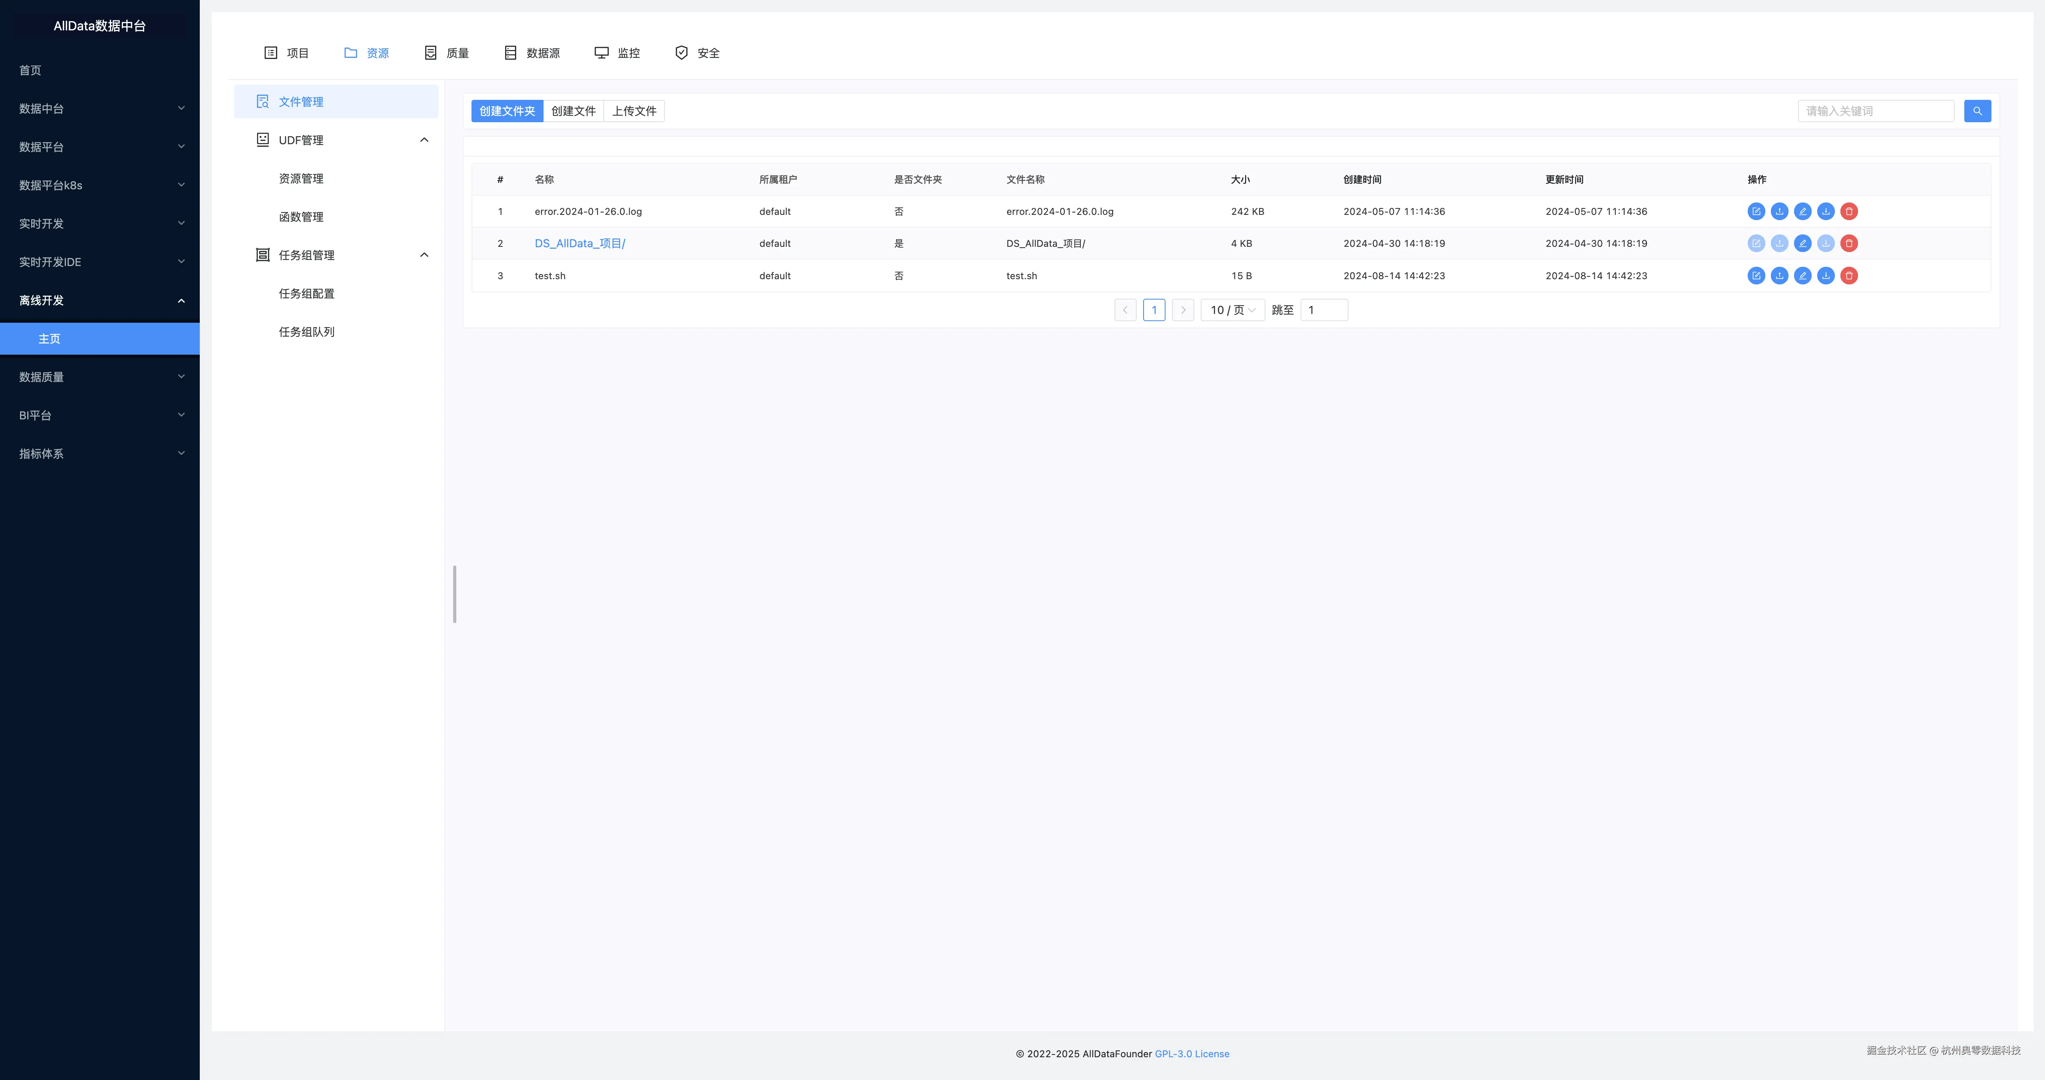Click the download icon in the test.sh row
The height and width of the screenshot is (1080, 2045).
pyautogui.click(x=1826, y=275)
